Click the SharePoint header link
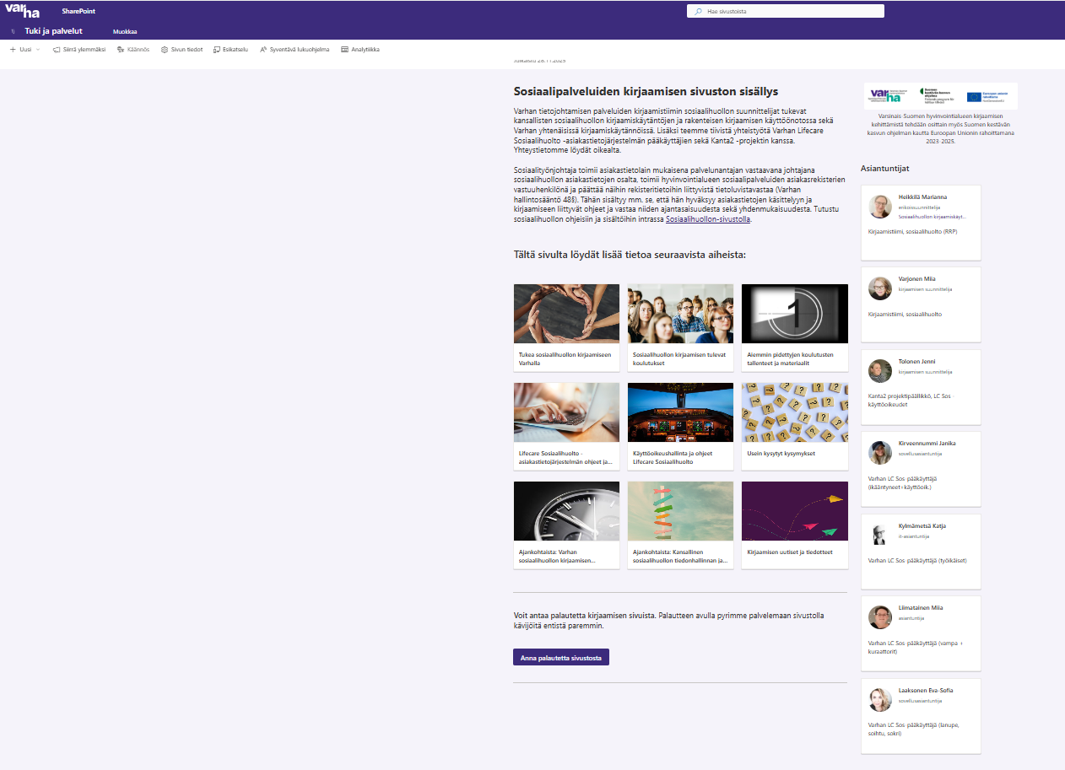This screenshot has height=770, width=1065. [x=78, y=11]
